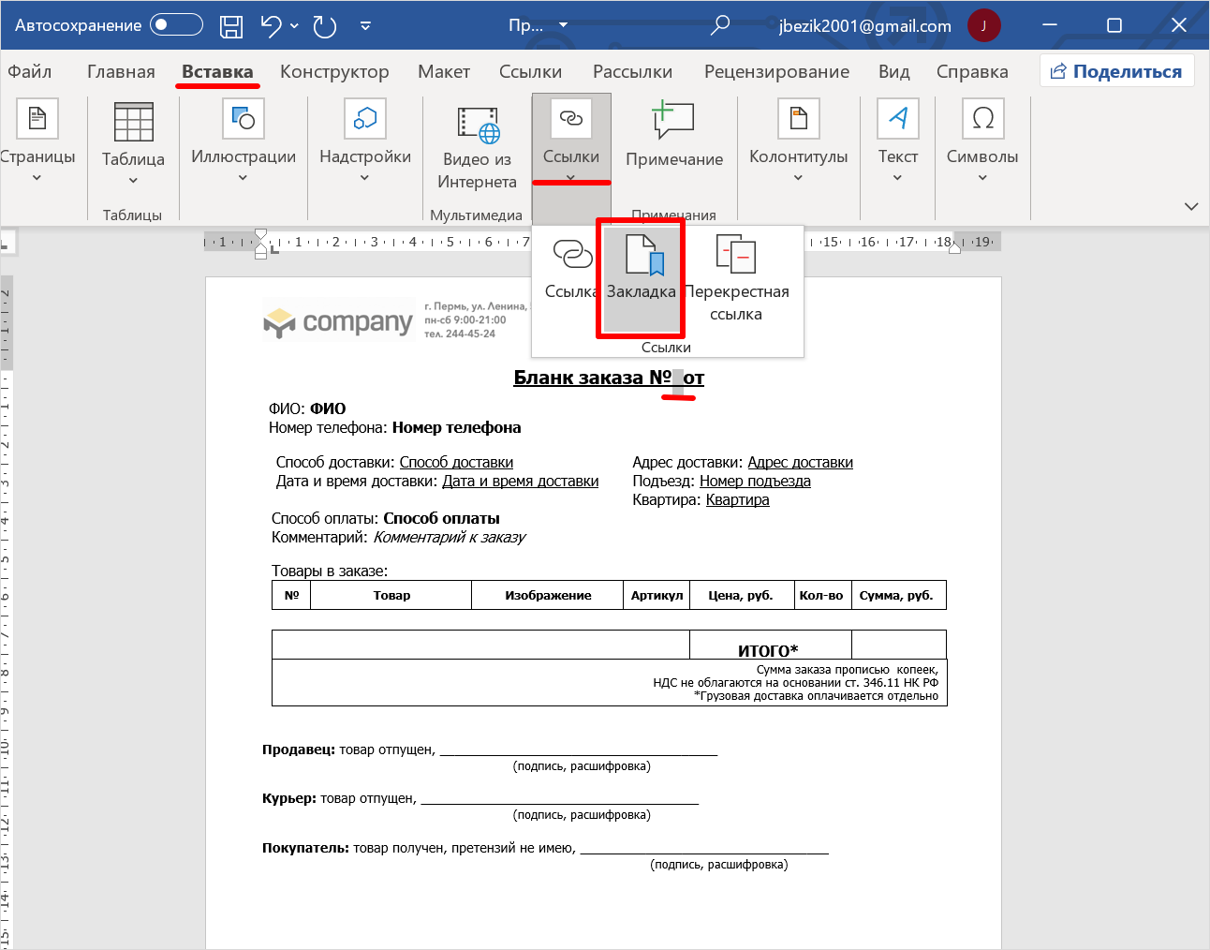Click the Undo arrow icon
Viewport: 1210px width, 950px height.
point(272,26)
